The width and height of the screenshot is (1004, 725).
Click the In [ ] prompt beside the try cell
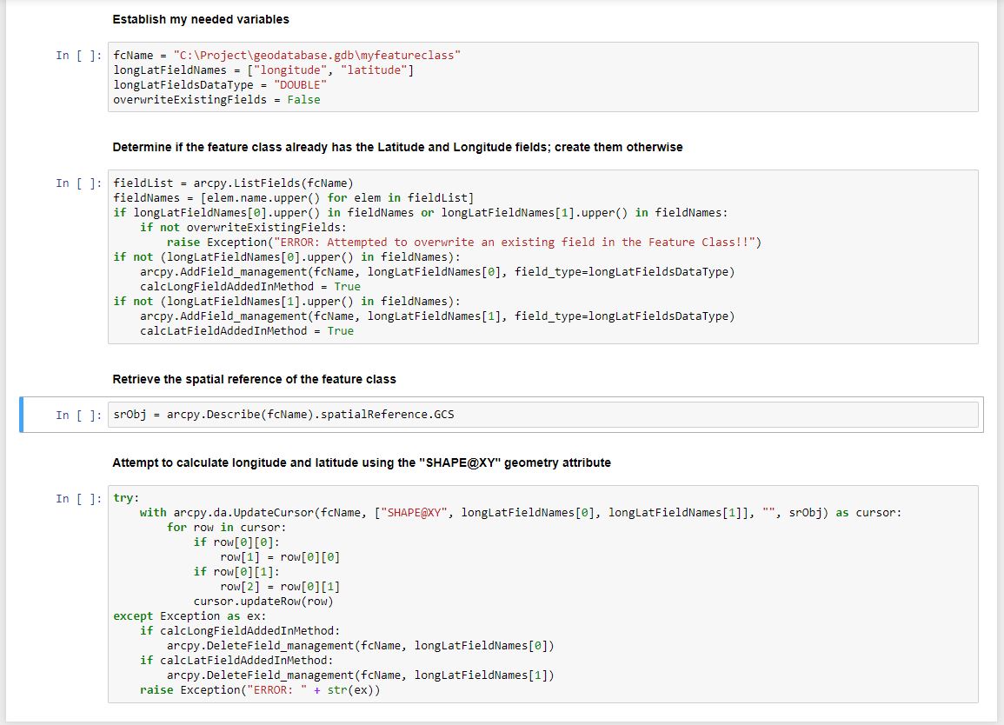tap(79, 499)
